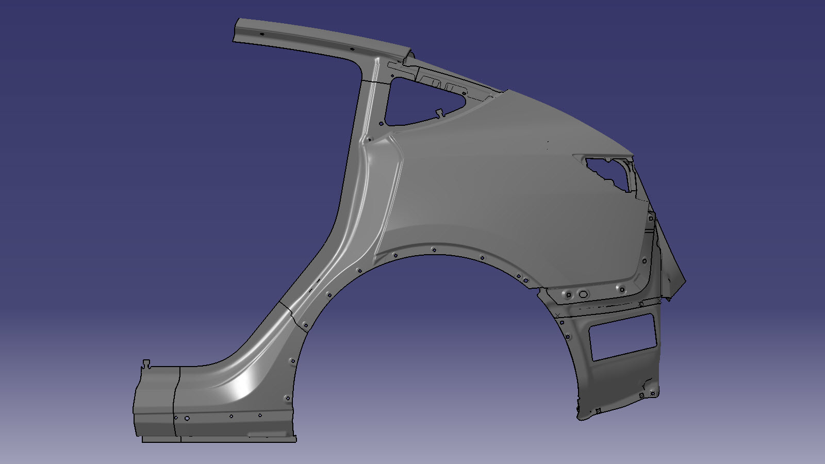
Task: Click the small tab atop the rocker end
Action: point(147,363)
